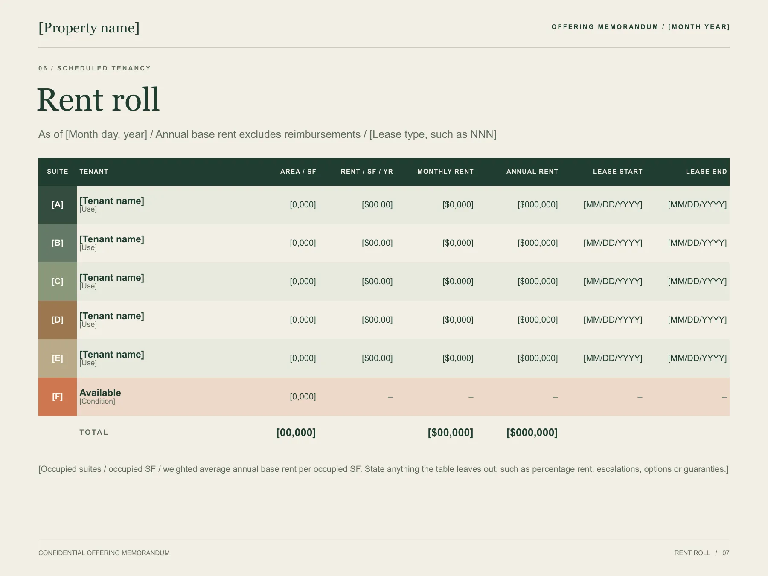Select the dark green suite [A] cell
The height and width of the screenshot is (576, 768).
(58, 205)
